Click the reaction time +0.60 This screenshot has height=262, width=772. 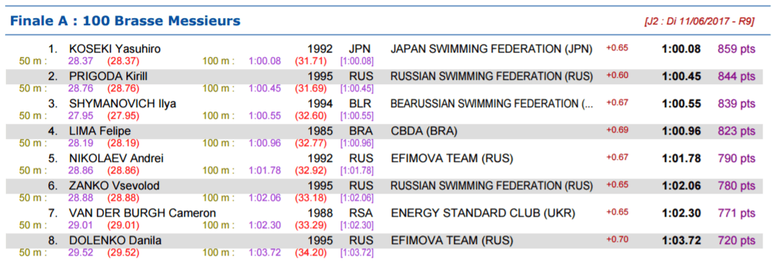pyautogui.click(x=617, y=75)
